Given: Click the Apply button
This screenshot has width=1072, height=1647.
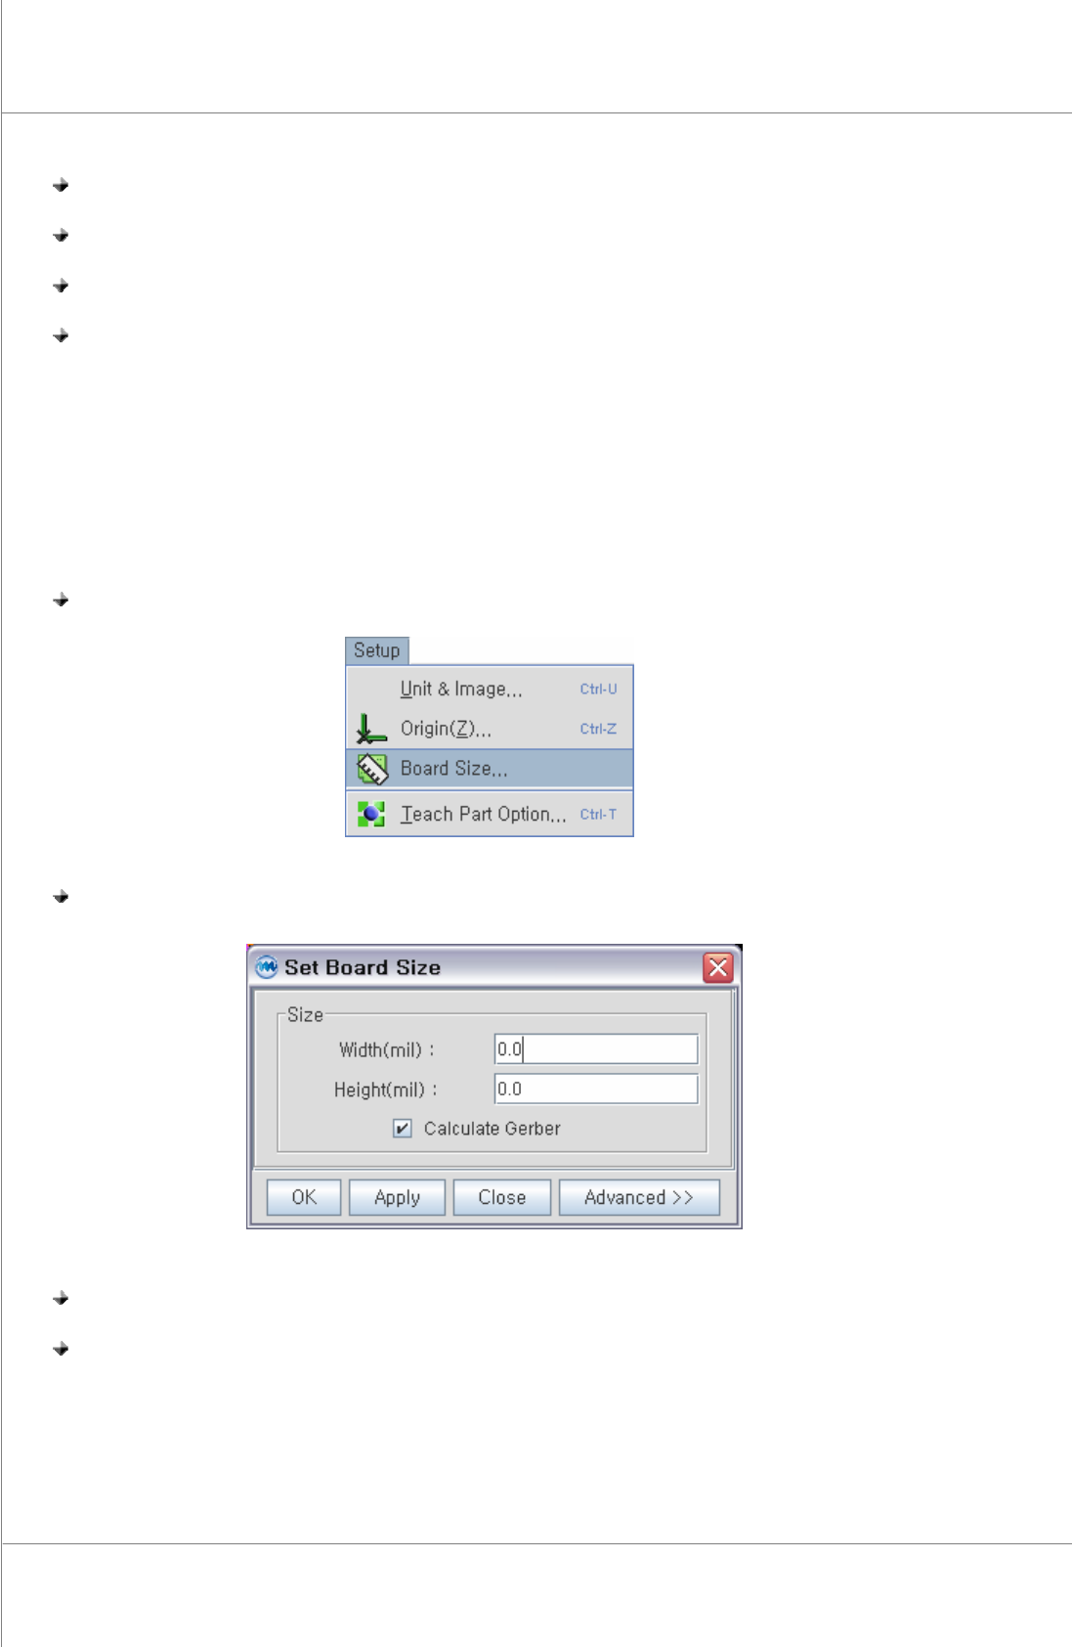Looking at the screenshot, I should 397,1197.
